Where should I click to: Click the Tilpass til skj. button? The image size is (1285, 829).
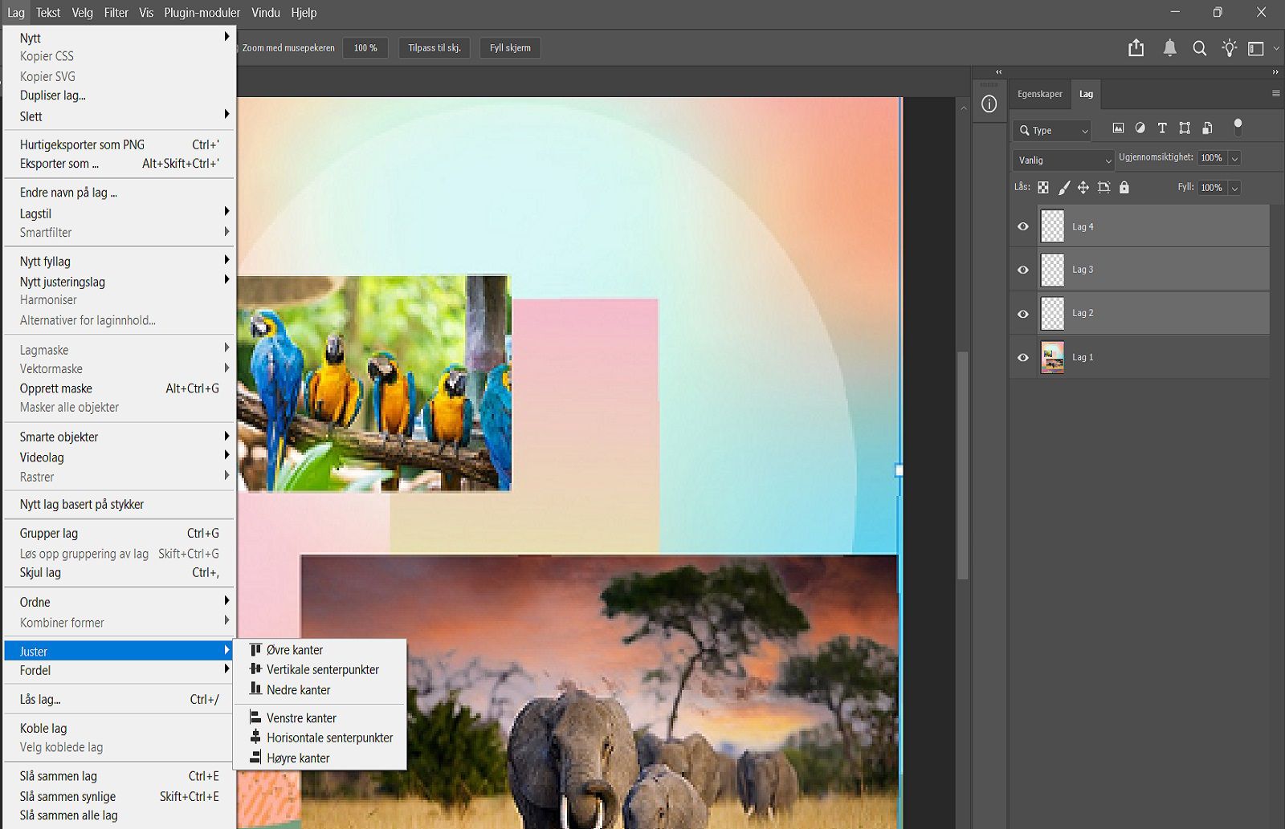pos(434,48)
